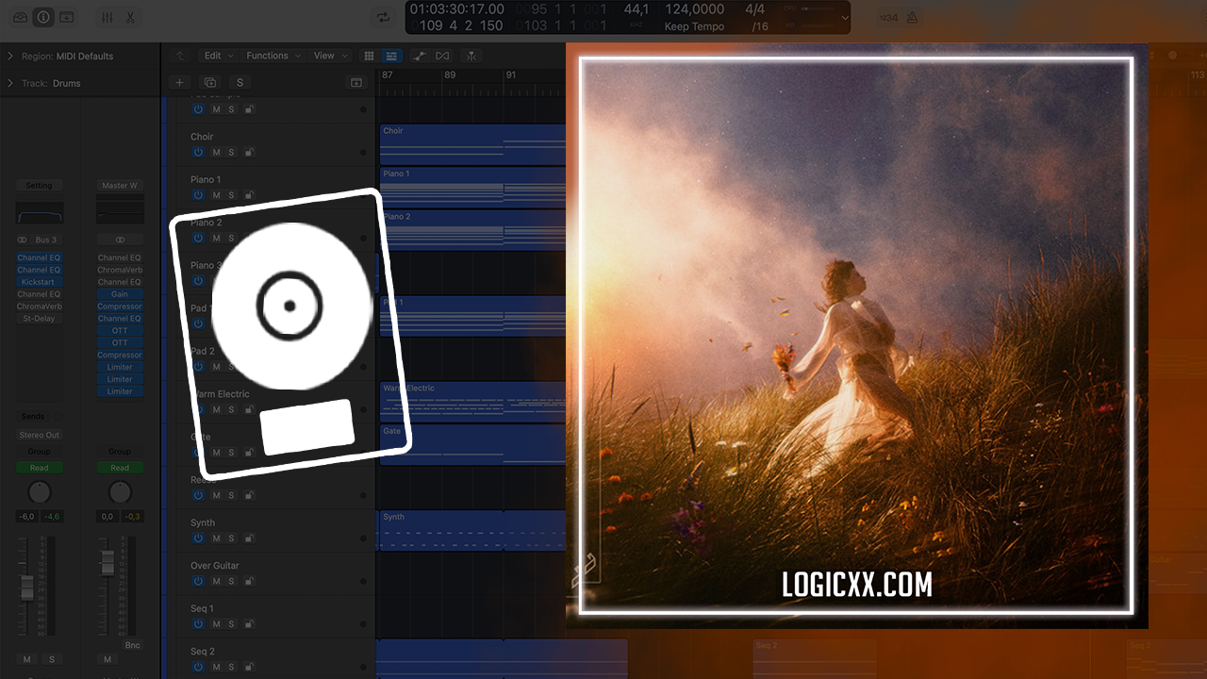Lock the Seq 2 track
This screenshot has height=679, width=1207.
click(x=249, y=668)
